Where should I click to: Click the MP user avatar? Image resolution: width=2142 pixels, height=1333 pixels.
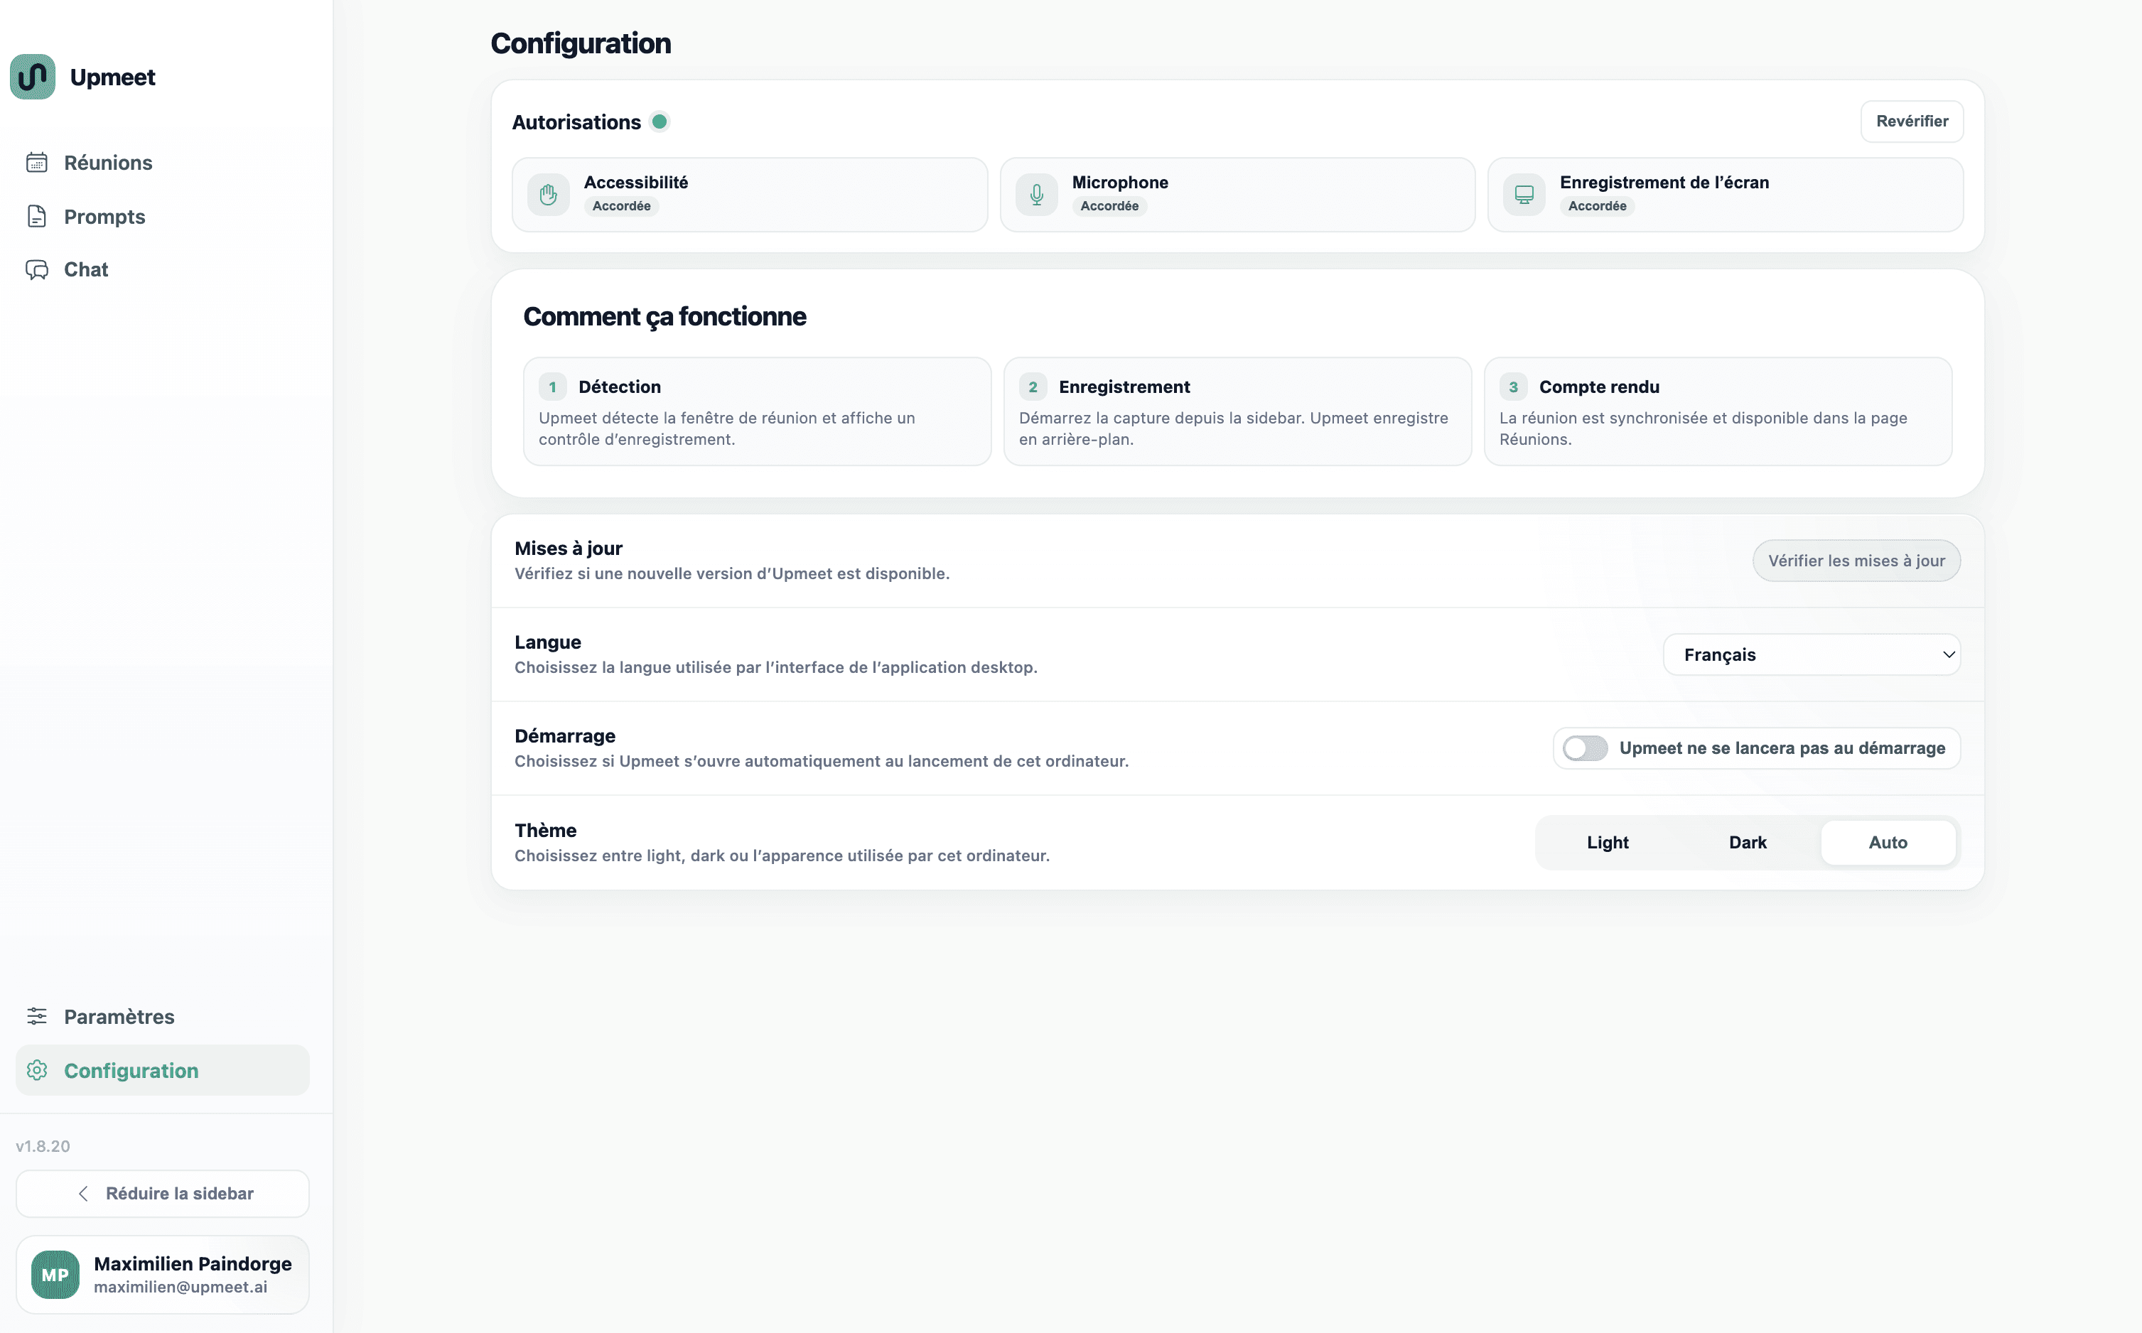point(55,1275)
